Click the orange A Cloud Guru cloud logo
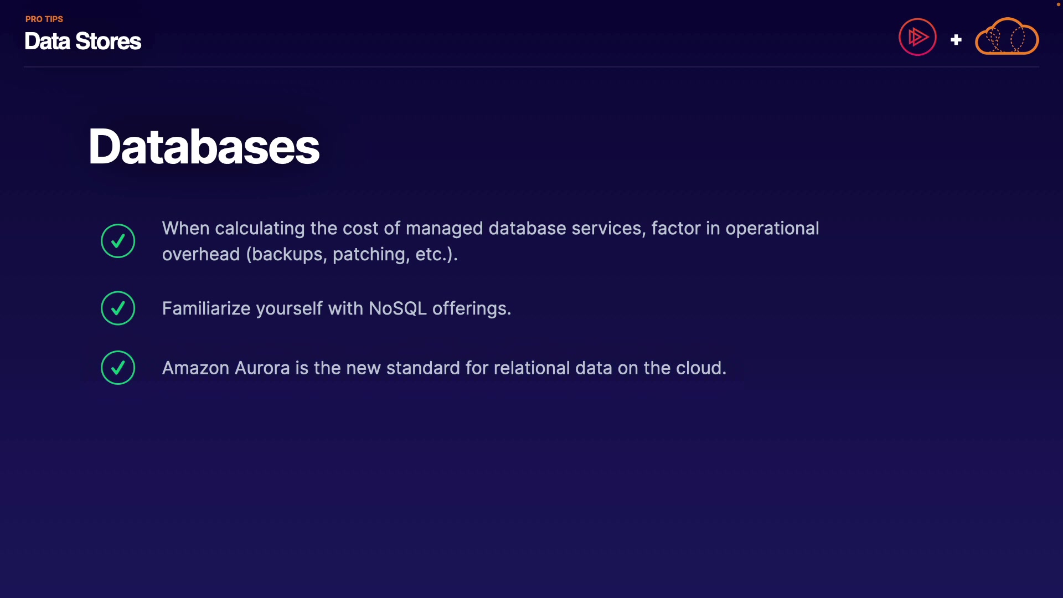 coord(1007,37)
